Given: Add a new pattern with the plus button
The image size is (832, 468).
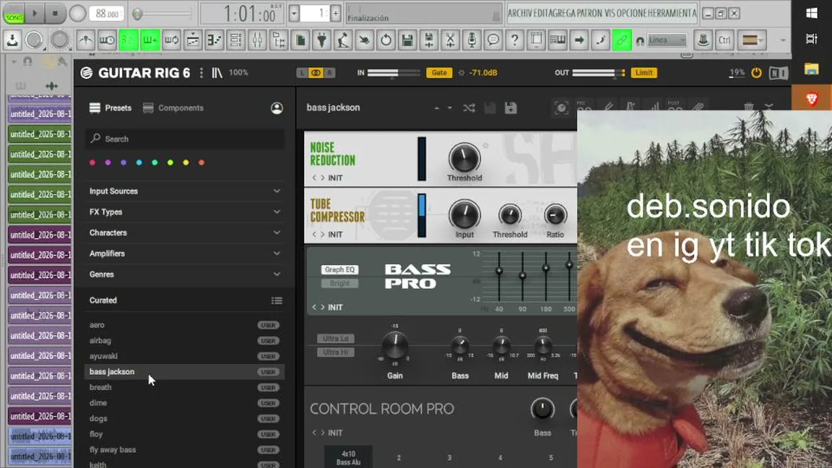Looking at the screenshot, I should 335,13.
